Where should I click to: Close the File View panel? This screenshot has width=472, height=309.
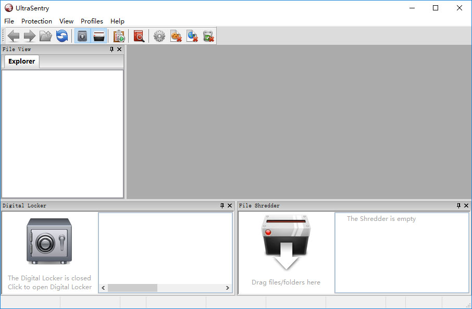119,48
